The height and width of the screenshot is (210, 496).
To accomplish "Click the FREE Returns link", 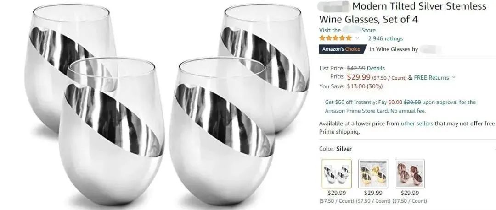I will click(x=431, y=78).
